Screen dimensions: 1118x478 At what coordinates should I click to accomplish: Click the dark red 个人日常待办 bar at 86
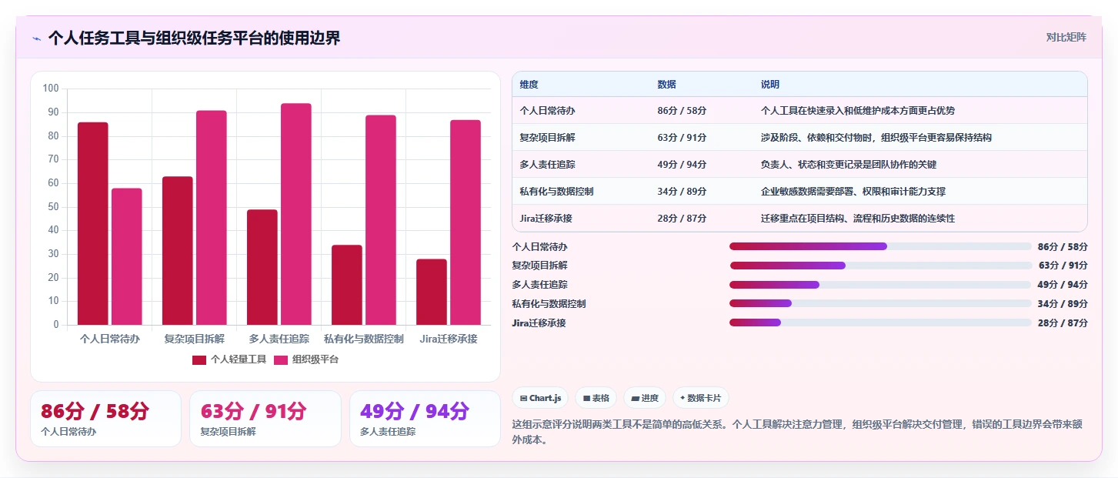93,223
